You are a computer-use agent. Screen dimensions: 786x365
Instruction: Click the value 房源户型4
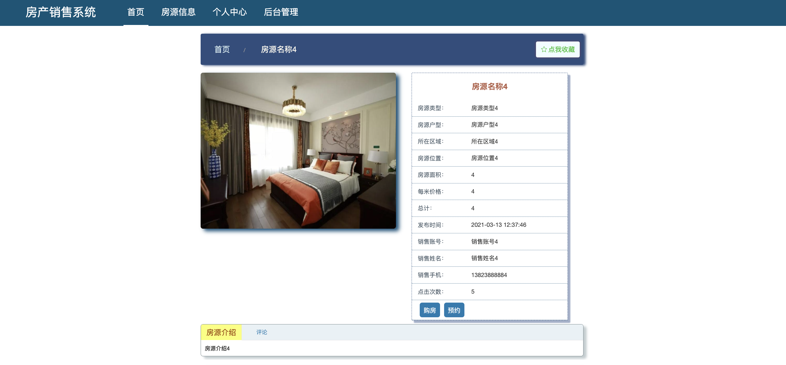pyautogui.click(x=484, y=125)
